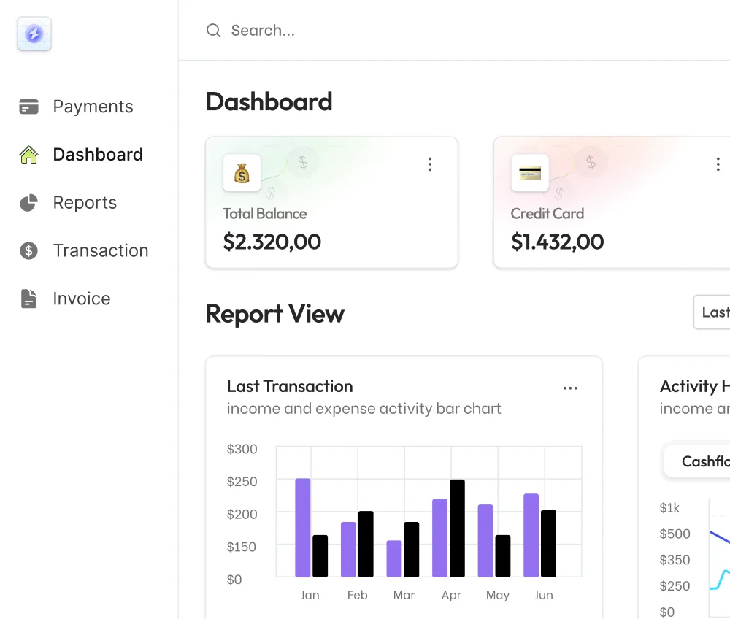Open Credit Card three-dot options menu
This screenshot has width=730, height=619.
pyautogui.click(x=718, y=164)
